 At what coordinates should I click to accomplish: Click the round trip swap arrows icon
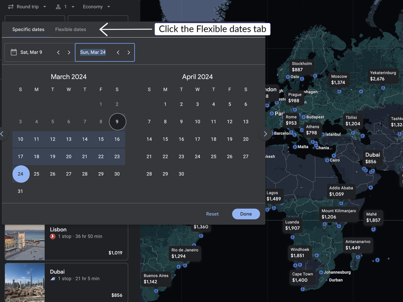pos(11,6)
